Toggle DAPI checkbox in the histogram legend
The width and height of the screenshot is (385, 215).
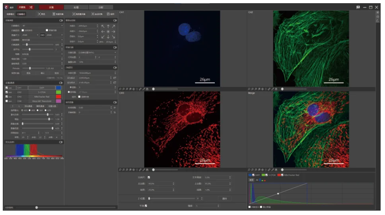tap(253, 175)
